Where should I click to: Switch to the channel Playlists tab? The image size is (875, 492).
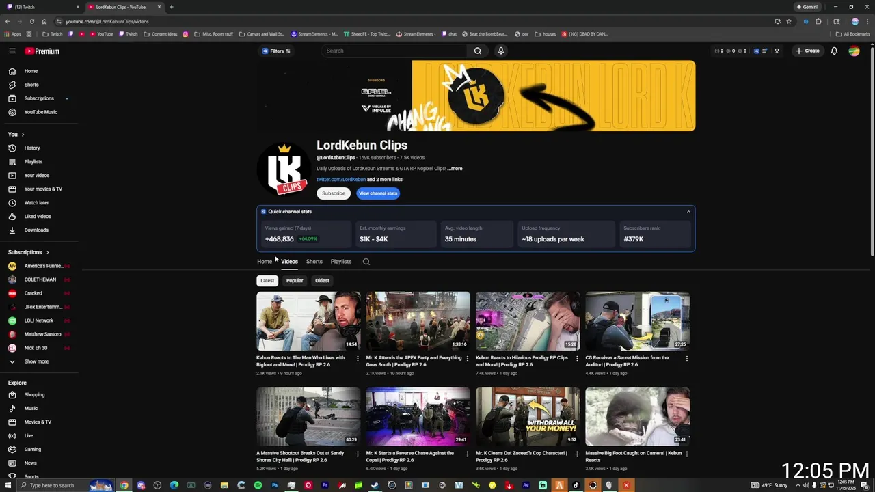point(341,262)
